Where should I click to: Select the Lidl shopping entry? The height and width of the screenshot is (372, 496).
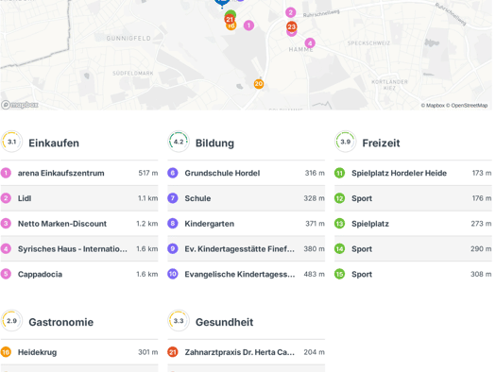(79, 198)
